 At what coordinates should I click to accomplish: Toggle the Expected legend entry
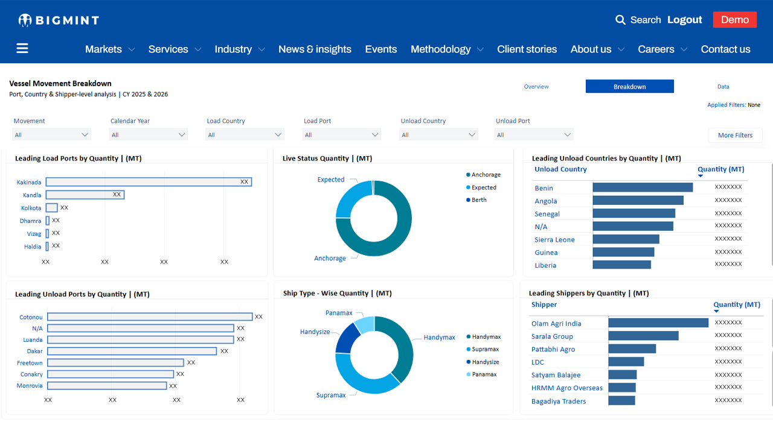pyautogui.click(x=484, y=187)
